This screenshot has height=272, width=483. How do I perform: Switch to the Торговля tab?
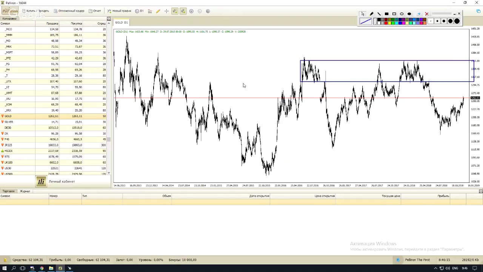(x=9, y=191)
